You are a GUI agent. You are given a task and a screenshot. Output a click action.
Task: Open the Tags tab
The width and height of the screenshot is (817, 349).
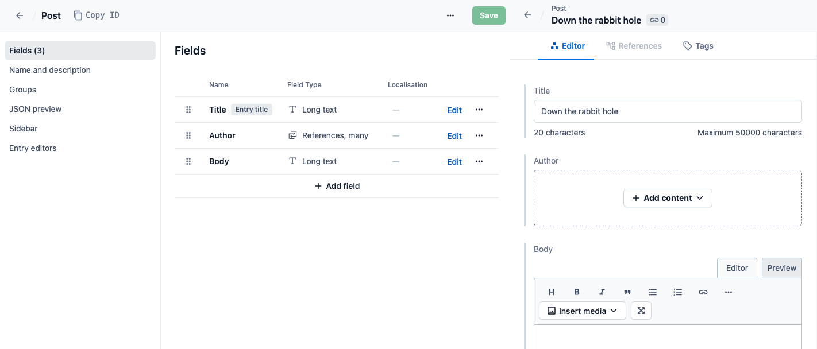coord(698,46)
